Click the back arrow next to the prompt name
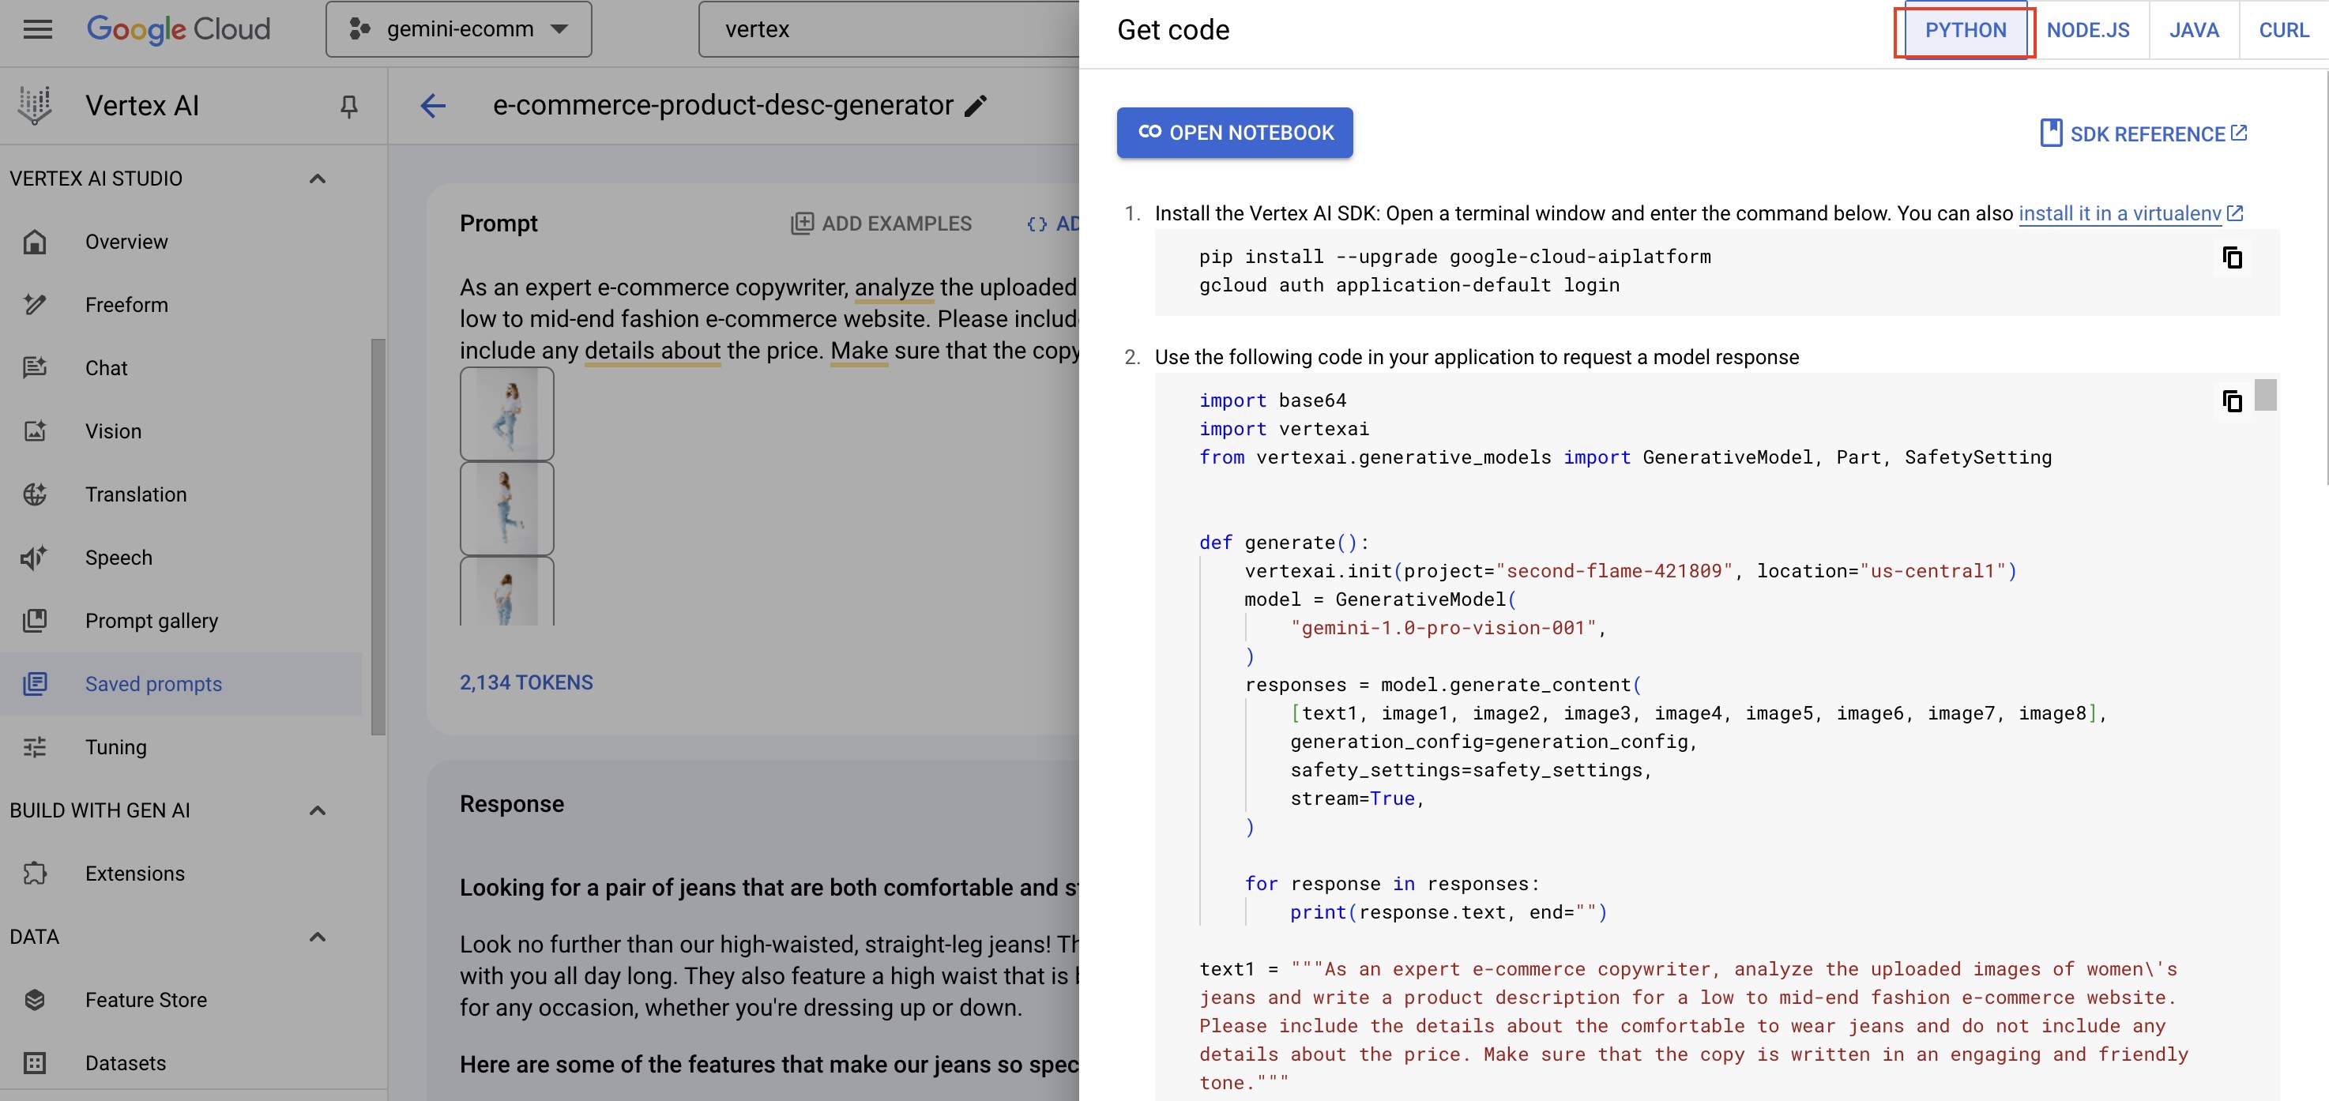The width and height of the screenshot is (2329, 1101). (x=434, y=106)
